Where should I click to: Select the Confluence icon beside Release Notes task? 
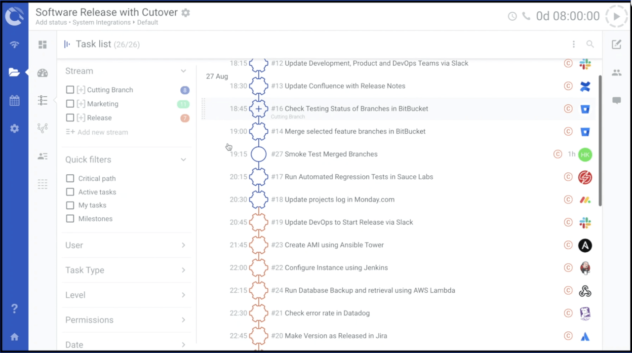click(x=585, y=86)
